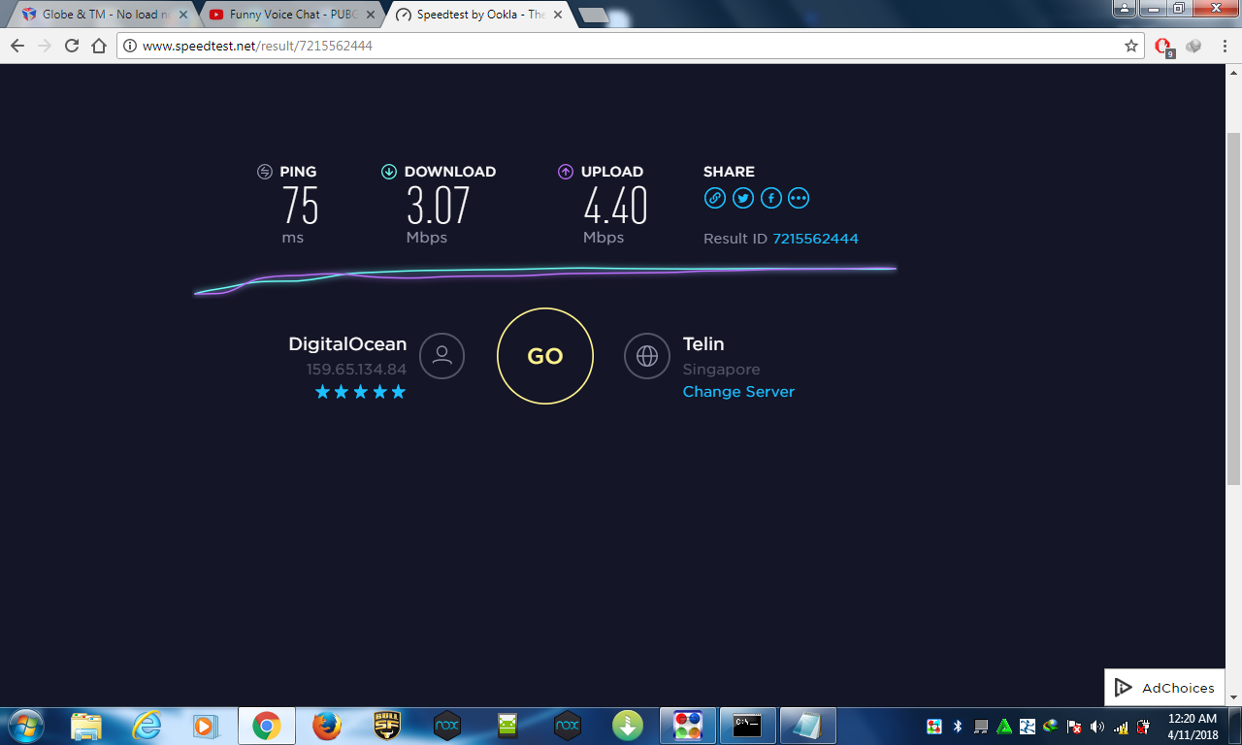Launch Internet Explorer from the taskbar
Image resolution: width=1242 pixels, height=745 pixels.
pos(147,726)
